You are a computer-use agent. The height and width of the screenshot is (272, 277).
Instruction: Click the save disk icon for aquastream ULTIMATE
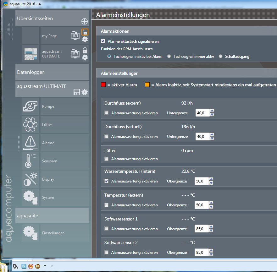pos(76,92)
